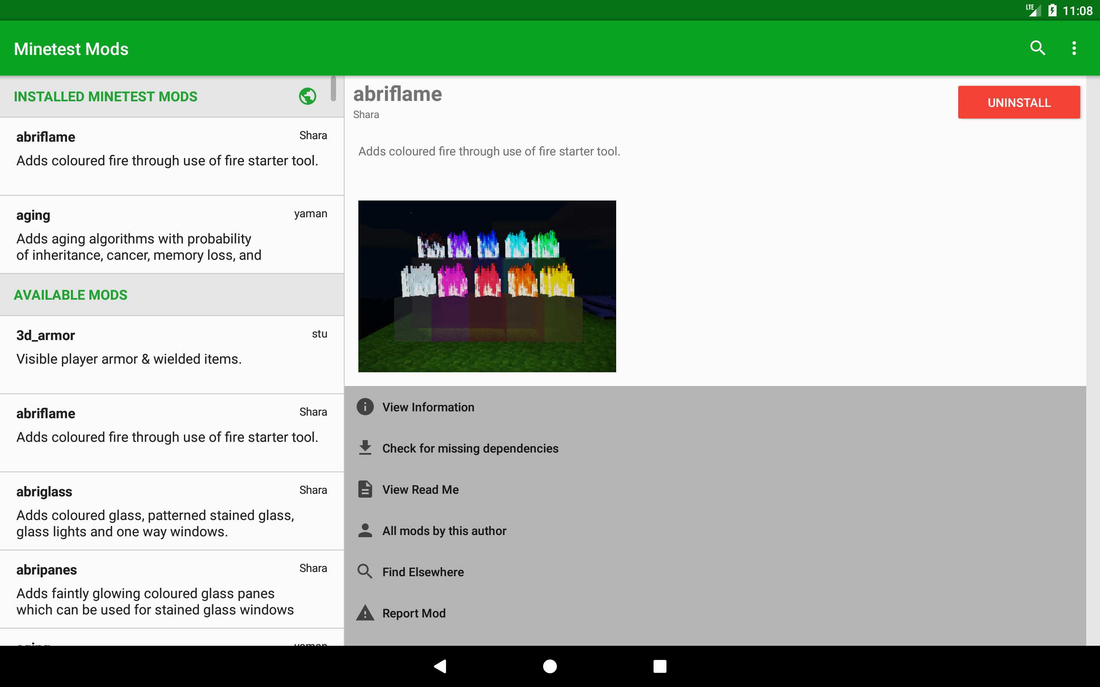The image size is (1100, 687).
Task: Click the Minetest Mods app title
Action: (71, 49)
